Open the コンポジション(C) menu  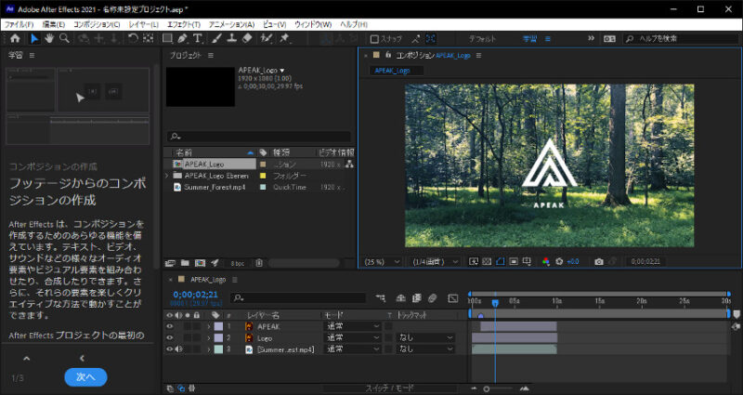[x=97, y=24]
